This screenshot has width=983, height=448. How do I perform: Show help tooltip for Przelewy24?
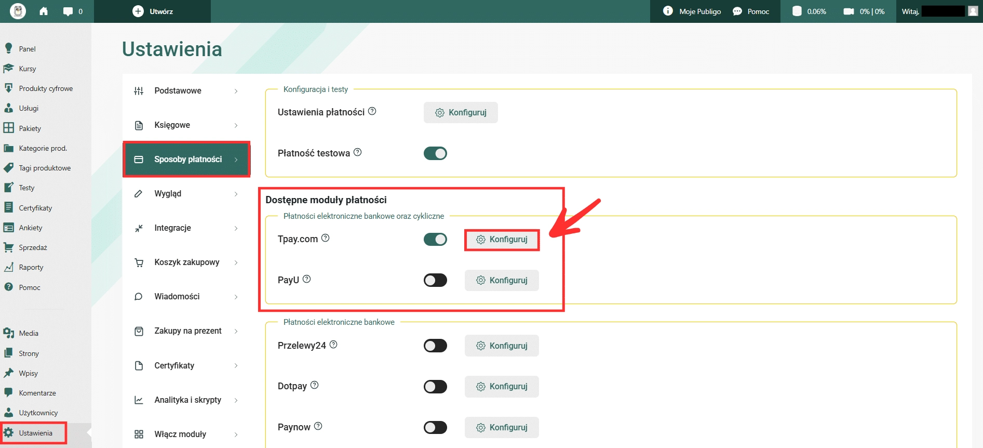(x=334, y=345)
